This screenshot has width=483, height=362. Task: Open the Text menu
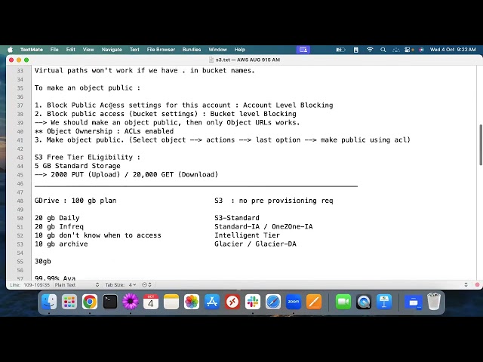click(x=134, y=50)
